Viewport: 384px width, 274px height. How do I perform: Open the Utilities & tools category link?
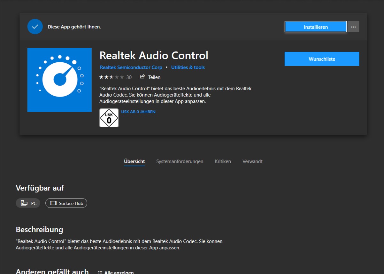[x=188, y=67]
